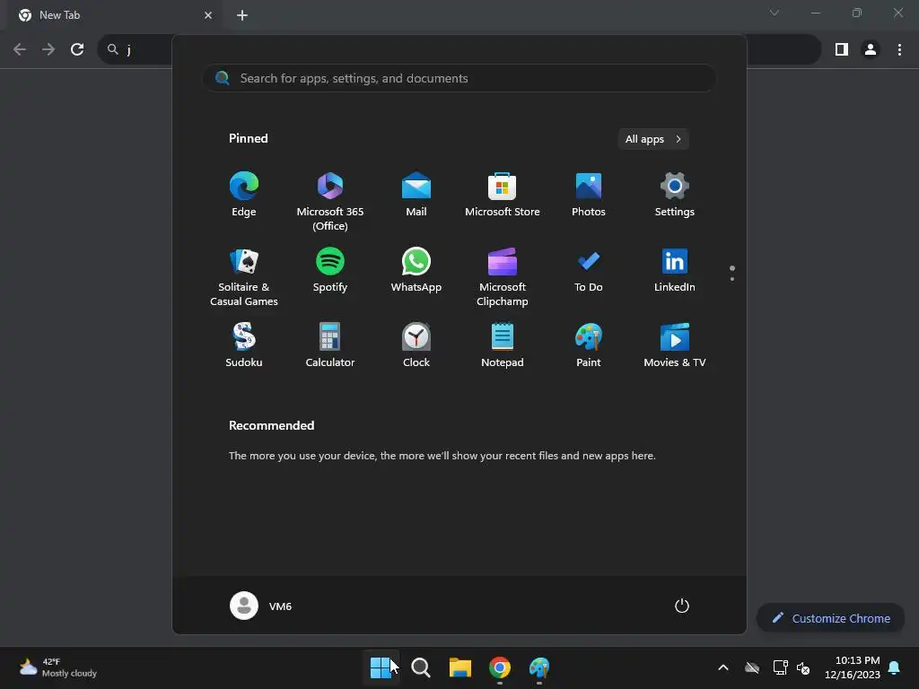Open taskbar Search magnifier
Viewport: 919px width, 689px height.
pyautogui.click(x=421, y=667)
